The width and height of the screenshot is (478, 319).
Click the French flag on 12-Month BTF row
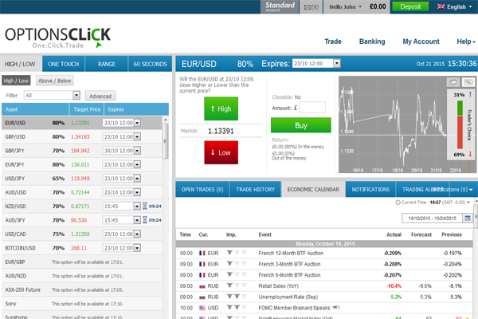point(202,253)
